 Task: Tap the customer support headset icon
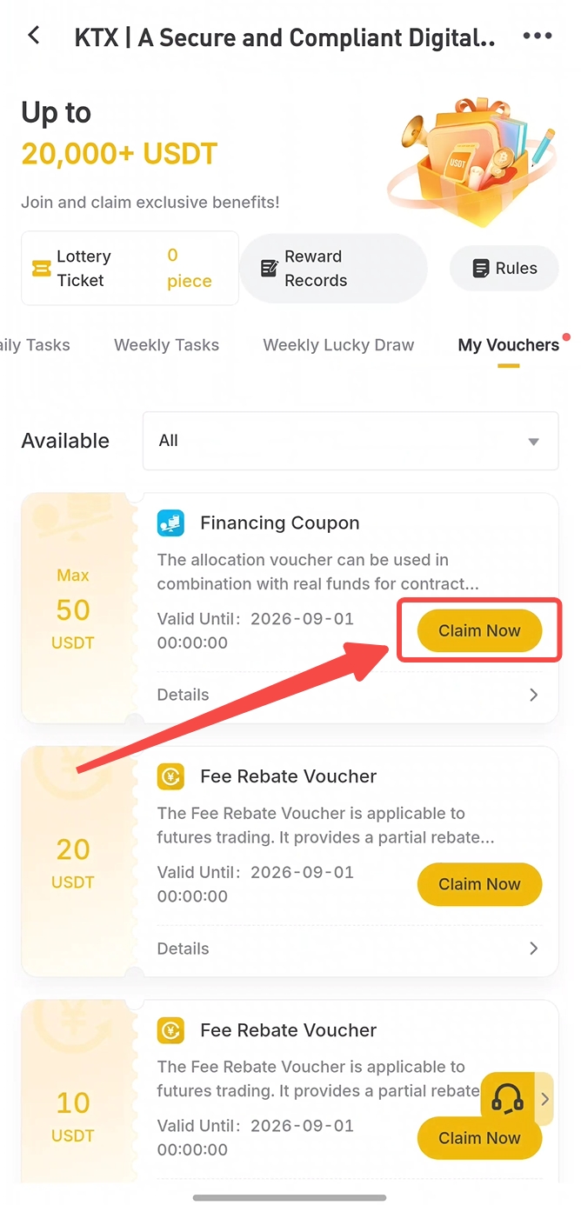508,1099
